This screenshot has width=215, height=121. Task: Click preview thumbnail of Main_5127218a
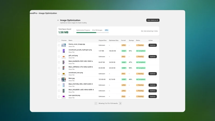pyautogui.click(x=64, y=85)
